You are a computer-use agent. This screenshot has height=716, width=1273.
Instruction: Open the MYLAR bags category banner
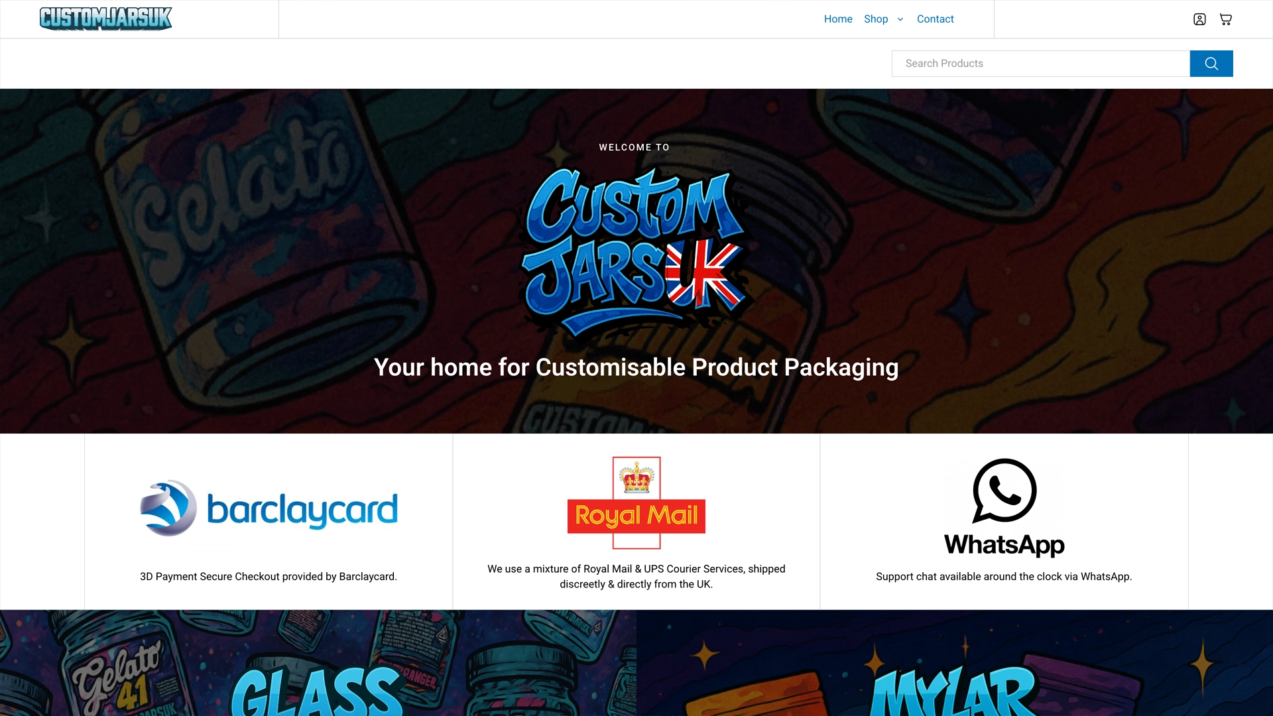coord(955,663)
